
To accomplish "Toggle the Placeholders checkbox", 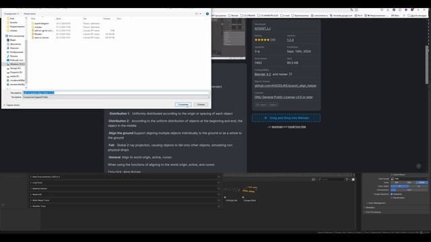I will 392,198.
